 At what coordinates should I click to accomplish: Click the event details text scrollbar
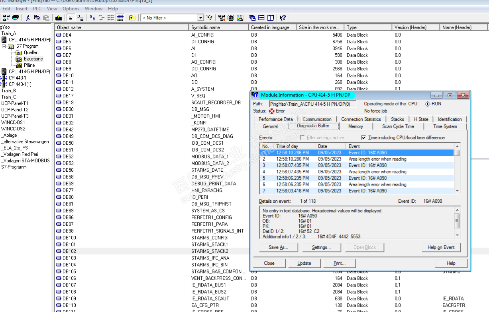tap(457, 223)
